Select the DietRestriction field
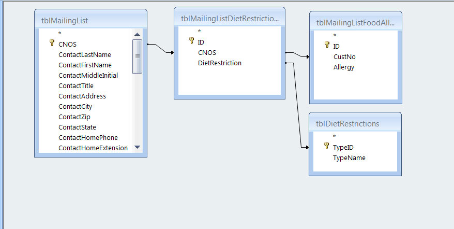The width and height of the screenshot is (454, 229). click(219, 63)
